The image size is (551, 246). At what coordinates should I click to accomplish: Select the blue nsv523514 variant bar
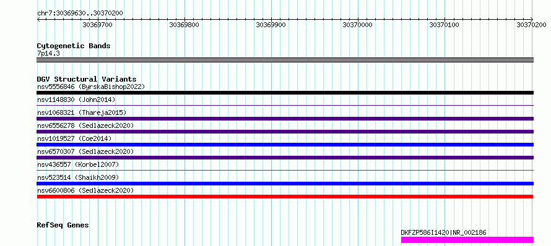[285, 184]
